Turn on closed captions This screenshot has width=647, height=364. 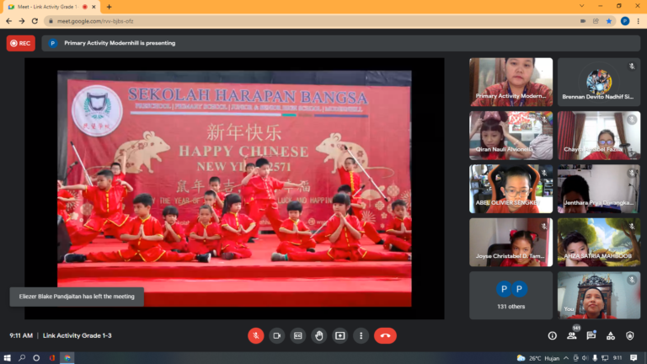pos(297,335)
